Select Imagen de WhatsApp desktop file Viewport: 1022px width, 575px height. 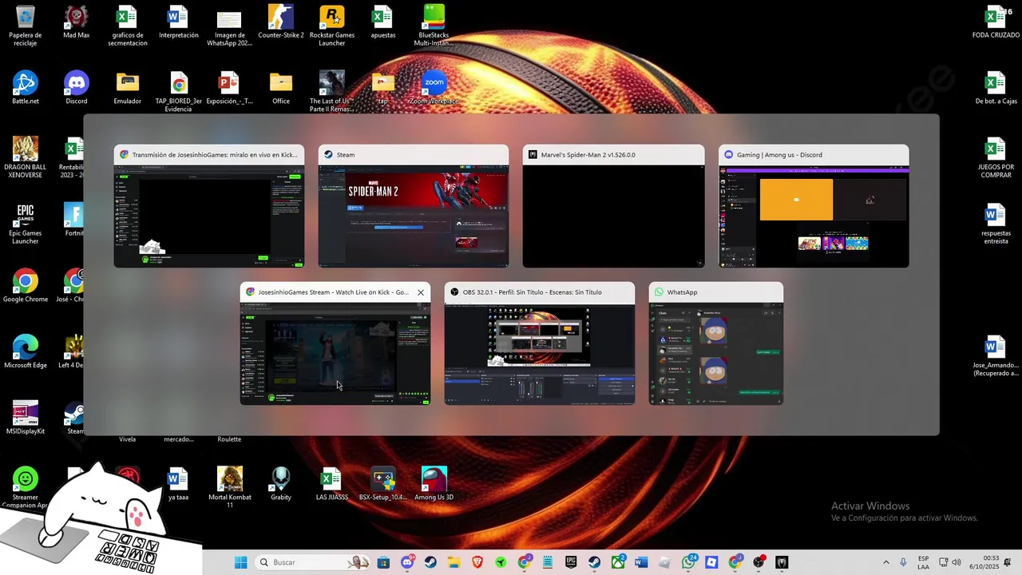click(x=230, y=26)
